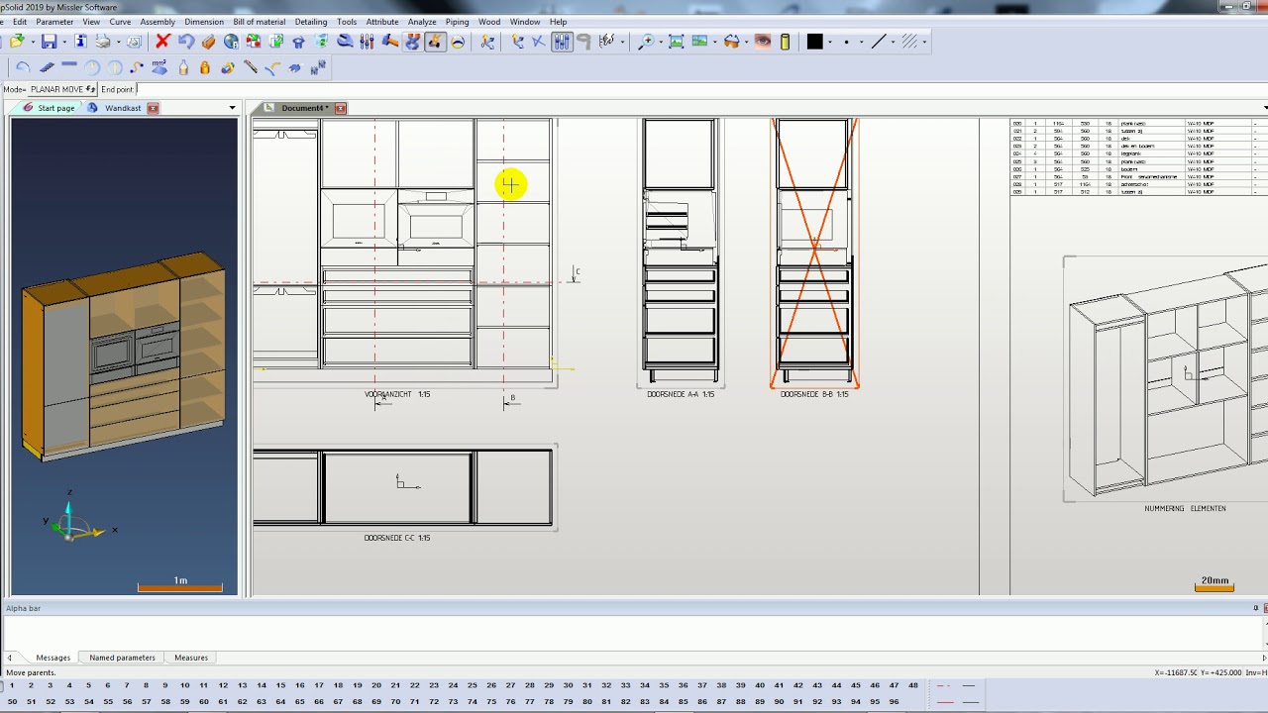
Task: Open the point style dropdown arrow
Action: click(862, 42)
